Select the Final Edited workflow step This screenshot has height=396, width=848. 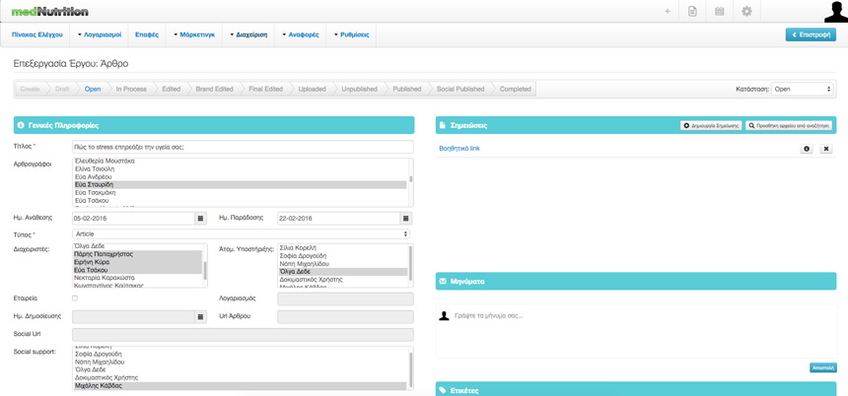(265, 89)
